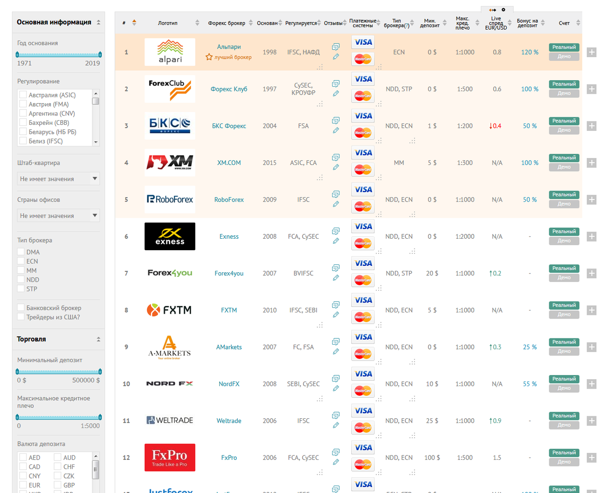
Task: Open Альпари broker link
Action: [229, 47]
